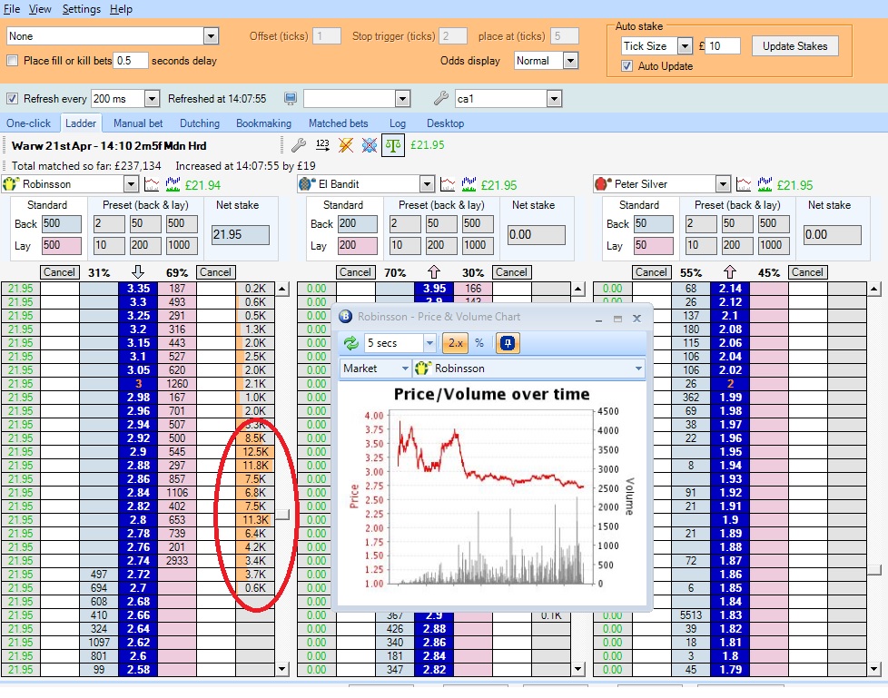Open the Settings menu
This screenshot has height=698, width=888.
(x=82, y=9)
